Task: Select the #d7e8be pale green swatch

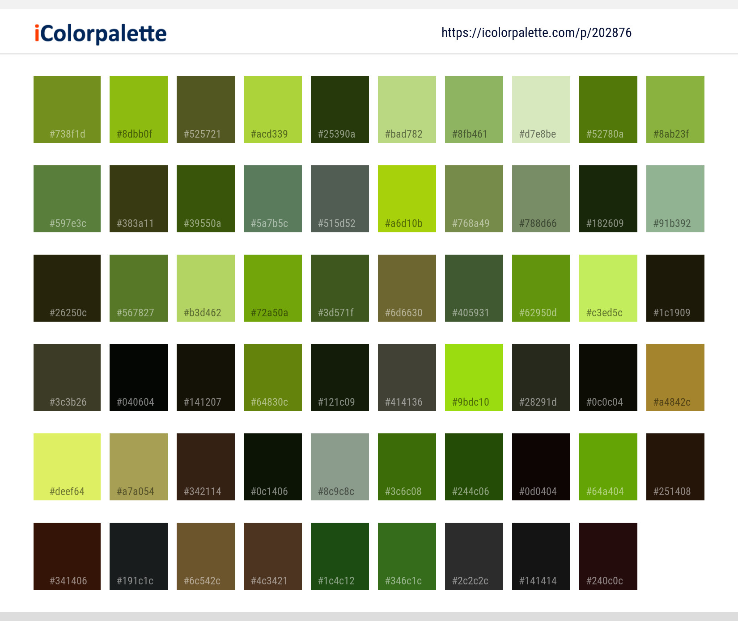Action: pos(541,109)
